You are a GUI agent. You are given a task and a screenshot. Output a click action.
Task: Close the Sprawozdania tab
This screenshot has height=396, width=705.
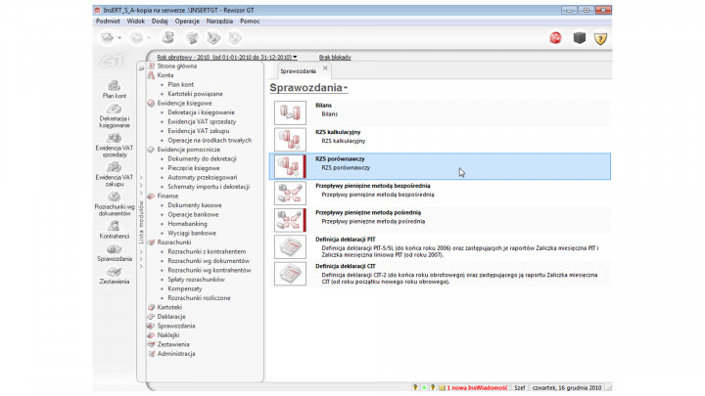click(x=325, y=68)
